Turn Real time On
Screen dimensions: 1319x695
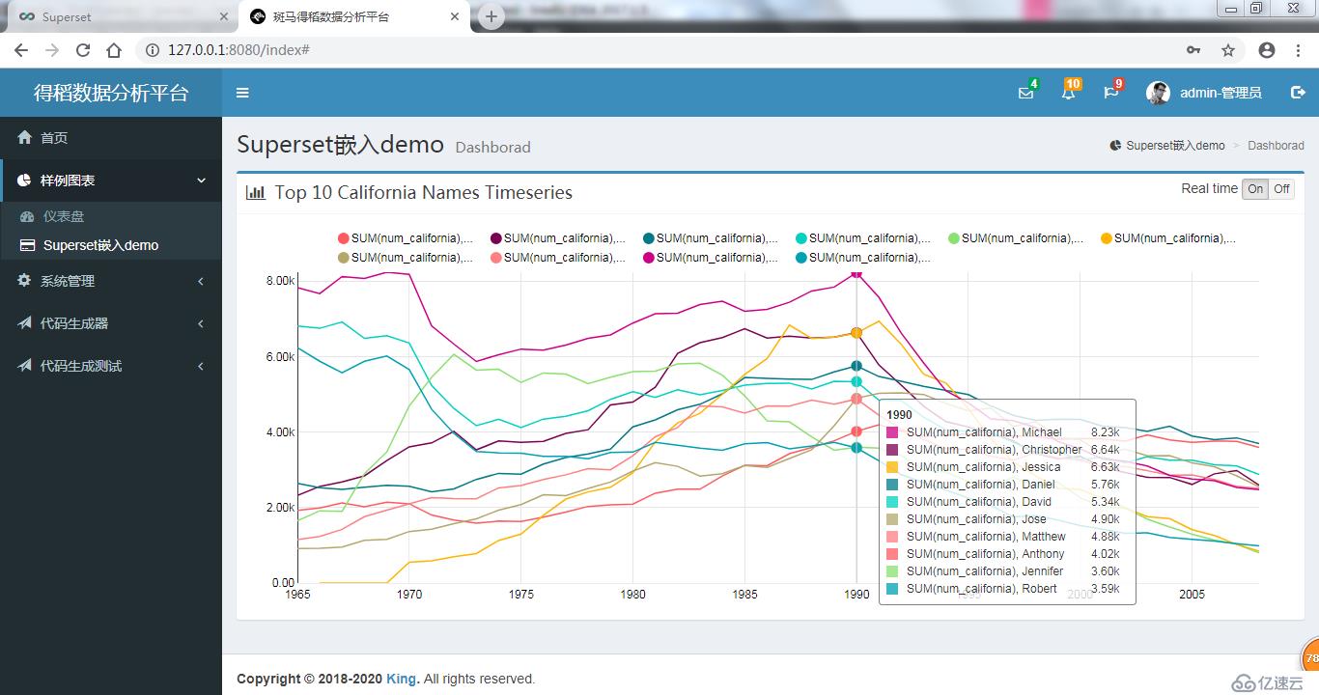pyautogui.click(x=1255, y=189)
